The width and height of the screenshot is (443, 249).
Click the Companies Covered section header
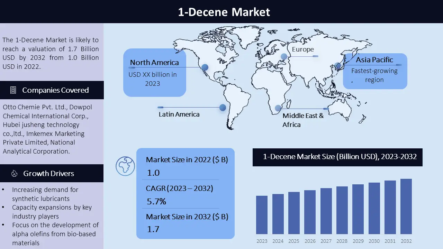point(52,90)
